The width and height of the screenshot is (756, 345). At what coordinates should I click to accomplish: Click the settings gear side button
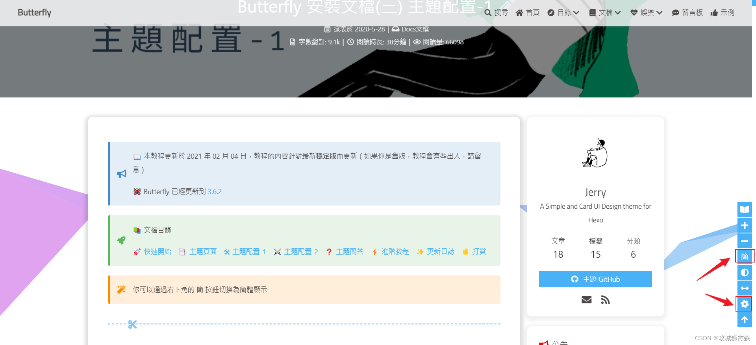pos(745,304)
